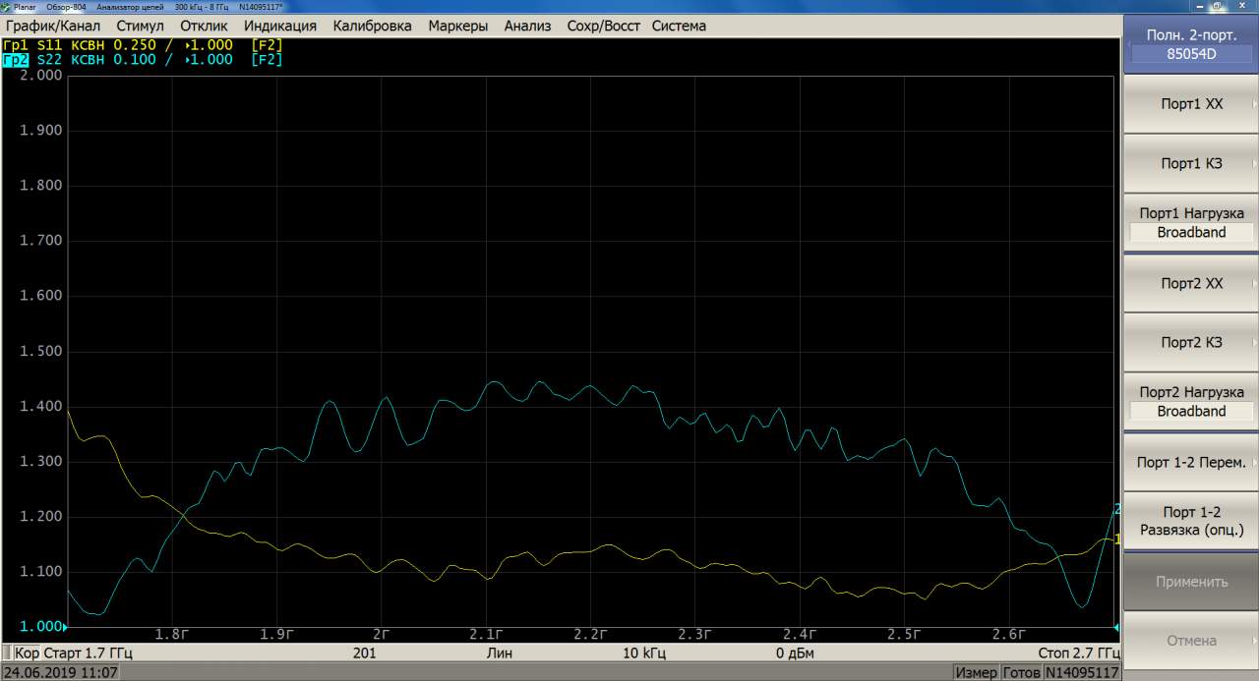Screen dimensions: 1259x681
Task: Click the 2.2Г frequency axis label
Action: (x=590, y=634)
